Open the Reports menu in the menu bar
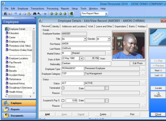Screen dimensions: 166x121 (x=65, y=9)
